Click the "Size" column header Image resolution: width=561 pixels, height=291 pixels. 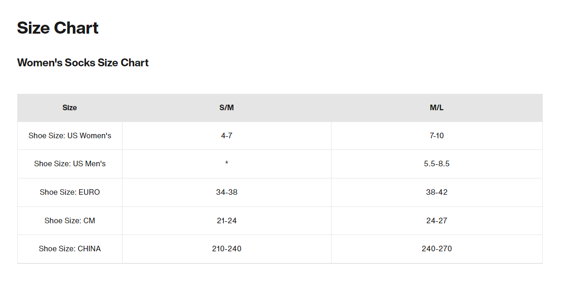click(x=70, y=107)
